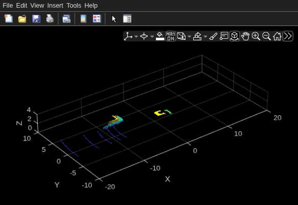Print the figure using the printer icon
This screenshot has width=298, height=205.
coord(50,18)
